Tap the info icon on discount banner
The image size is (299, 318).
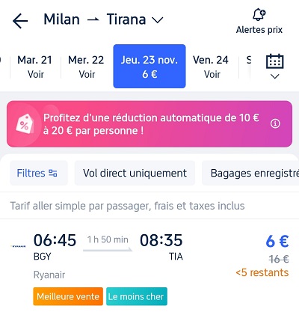click(275, 123)
